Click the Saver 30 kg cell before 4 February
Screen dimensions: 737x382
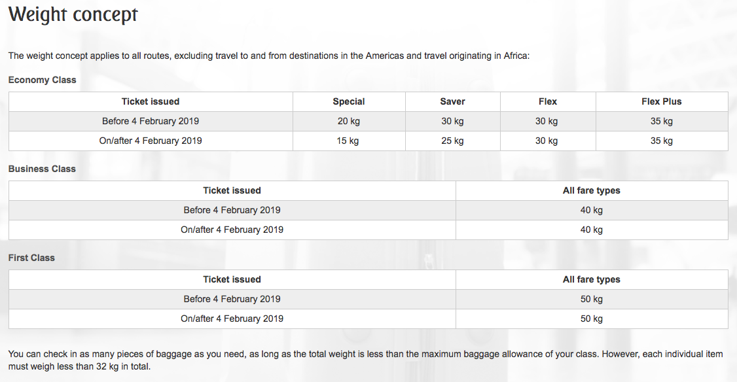(x=453, y=121)
